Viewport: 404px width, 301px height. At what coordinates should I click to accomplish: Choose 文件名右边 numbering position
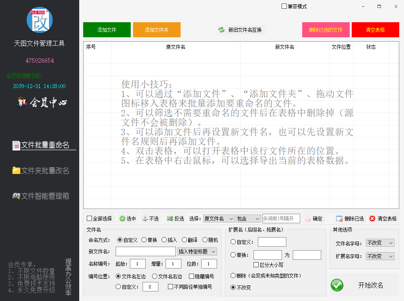coord(154,276)
